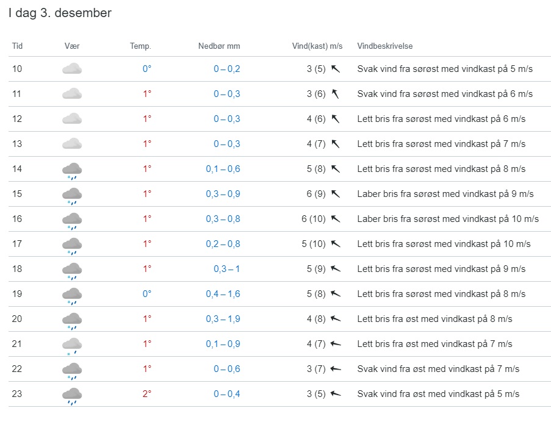Click the wind arrow for hour 19
Screen dimensions: 551x422
click(335, 294)
